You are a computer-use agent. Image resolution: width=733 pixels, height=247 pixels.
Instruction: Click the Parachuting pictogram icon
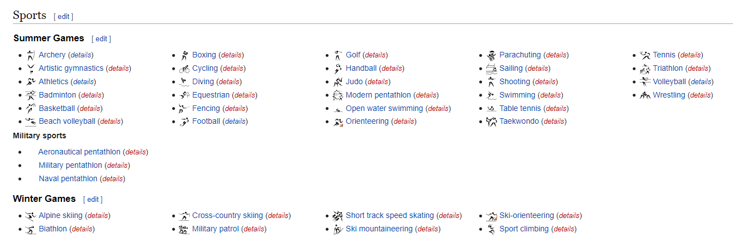click(x=491, y=55)
